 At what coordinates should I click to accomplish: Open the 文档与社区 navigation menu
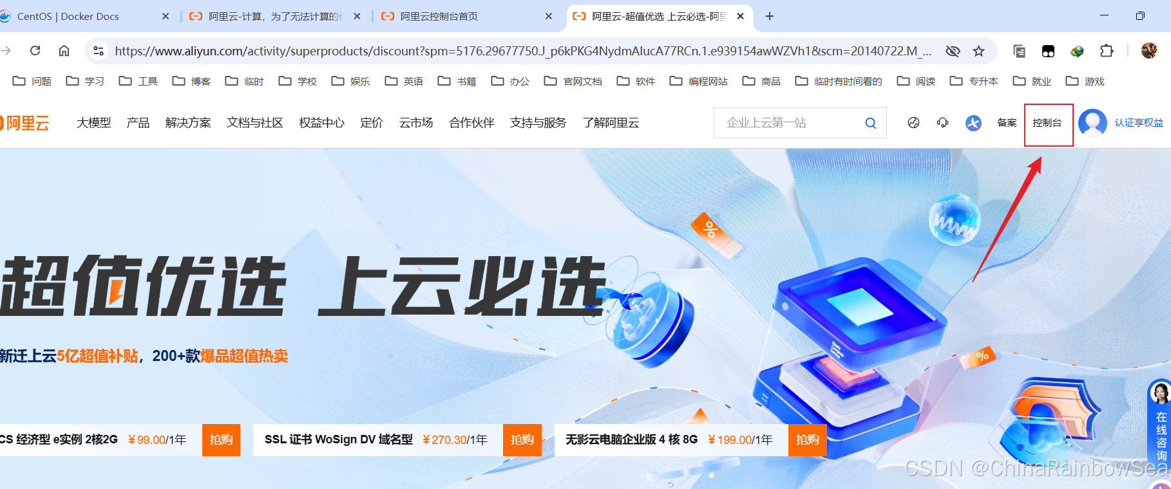point(255,123)
